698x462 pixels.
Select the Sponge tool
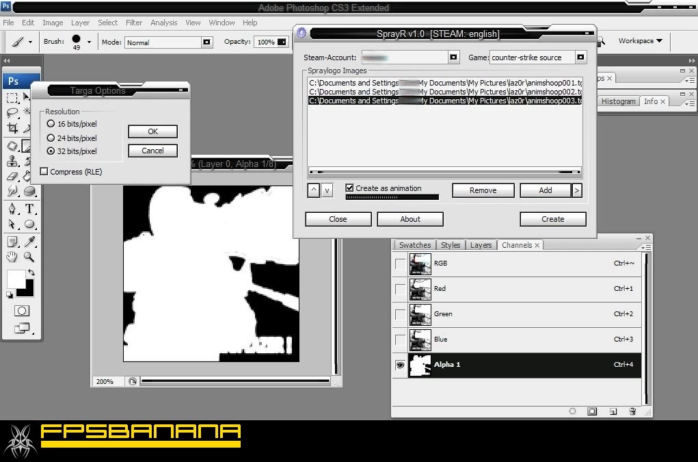(x=29, y=191)
